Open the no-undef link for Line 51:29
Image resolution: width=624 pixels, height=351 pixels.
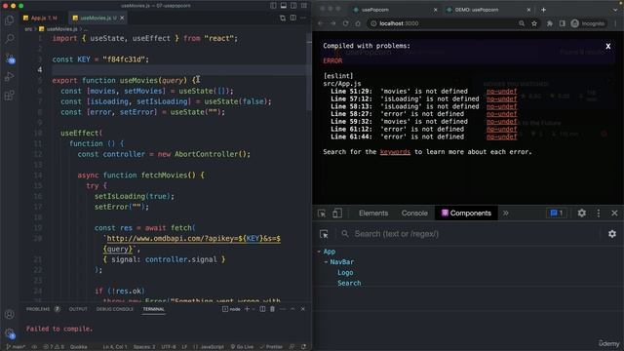tap(501, 91)
